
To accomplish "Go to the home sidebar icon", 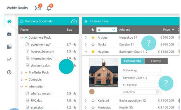I will pyautogui.click(x=9, y=21).
